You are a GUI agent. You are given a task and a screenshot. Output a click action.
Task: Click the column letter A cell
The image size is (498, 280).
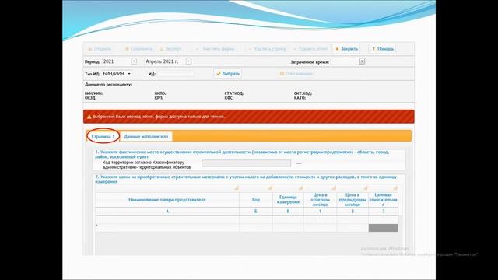point(167,212)
